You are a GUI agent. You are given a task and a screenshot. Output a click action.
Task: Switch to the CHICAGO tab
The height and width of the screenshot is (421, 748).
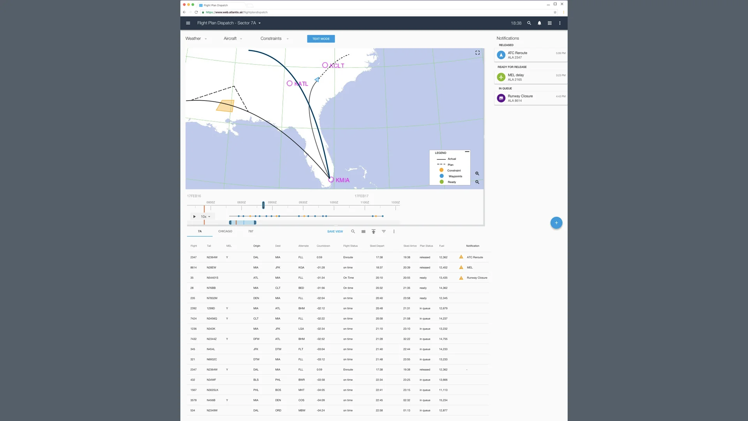225,231
